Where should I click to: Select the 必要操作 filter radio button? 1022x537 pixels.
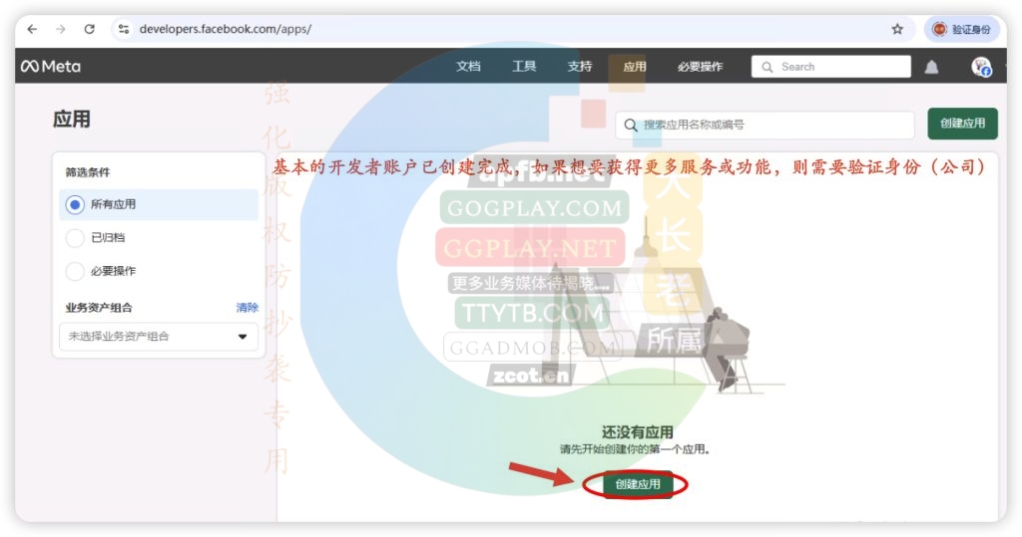click(x=75, y=271)
